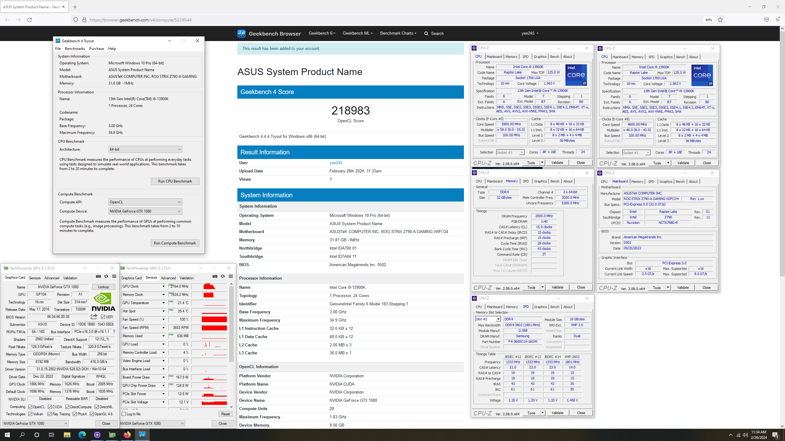
Task: Refresh GPU-Z Graphics Card window
Action: (106, 276)
